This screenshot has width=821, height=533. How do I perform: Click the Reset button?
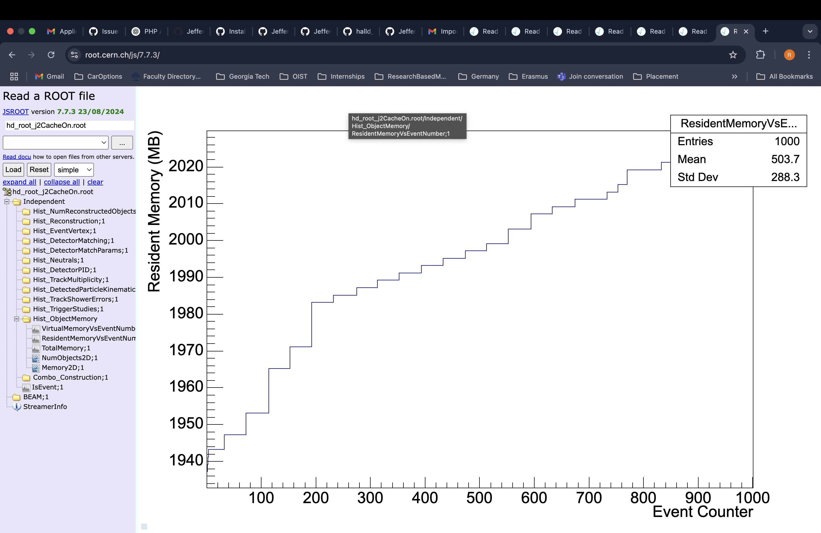tap(39, 170)
